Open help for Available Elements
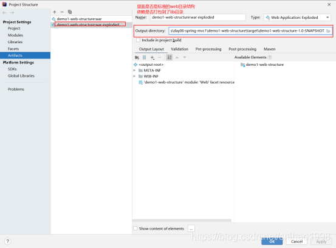336x248 pixels. 270,57
